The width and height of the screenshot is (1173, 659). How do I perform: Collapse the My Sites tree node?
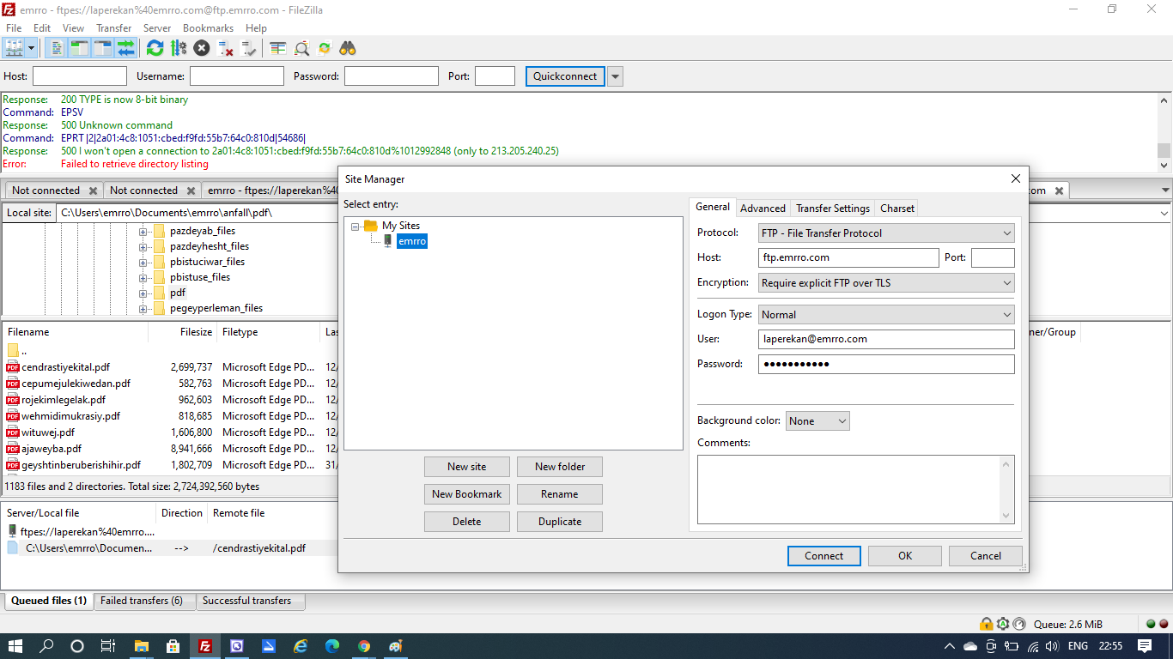pyautogui.click(x=356, y=227)
